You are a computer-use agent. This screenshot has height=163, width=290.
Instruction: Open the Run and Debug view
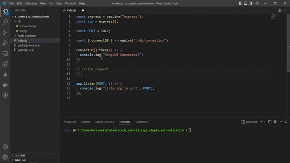[5, 43]
